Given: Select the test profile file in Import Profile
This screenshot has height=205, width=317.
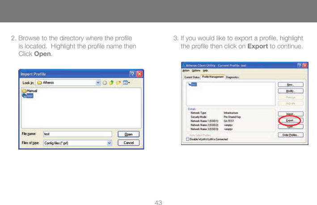Looking at the screenshot, I should pos(28,96).
